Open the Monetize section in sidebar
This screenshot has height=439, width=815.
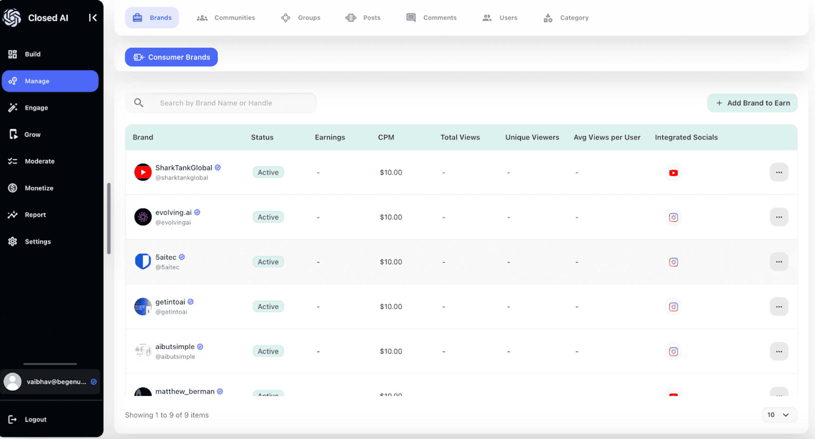[x=39, y=188]
